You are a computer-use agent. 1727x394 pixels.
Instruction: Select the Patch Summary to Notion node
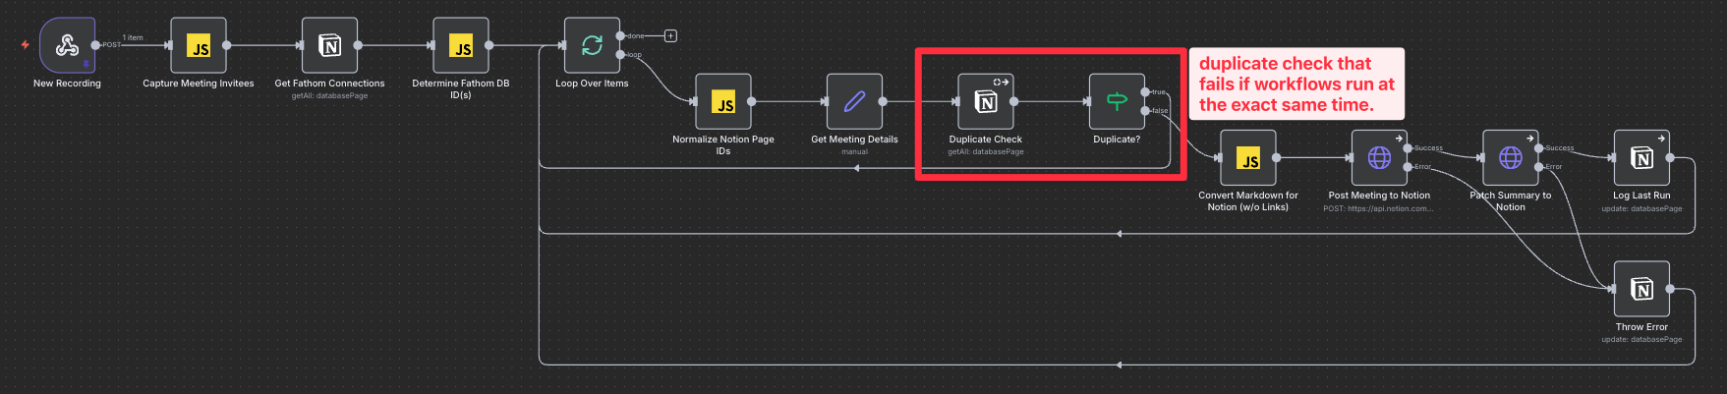pyautogui.click(x=1511, y=157)
